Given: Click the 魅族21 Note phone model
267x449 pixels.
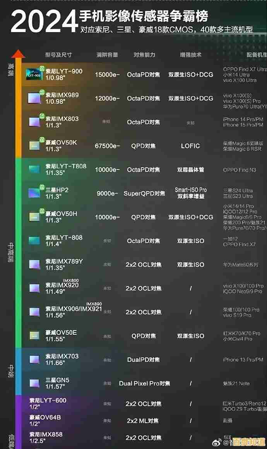Looking at the screenshot, I should [236, 384].
